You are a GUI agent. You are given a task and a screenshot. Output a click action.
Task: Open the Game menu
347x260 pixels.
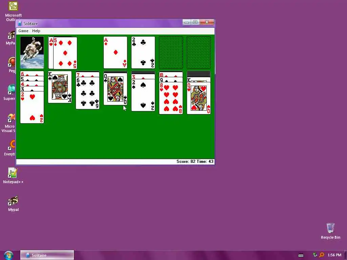(23, 31)
